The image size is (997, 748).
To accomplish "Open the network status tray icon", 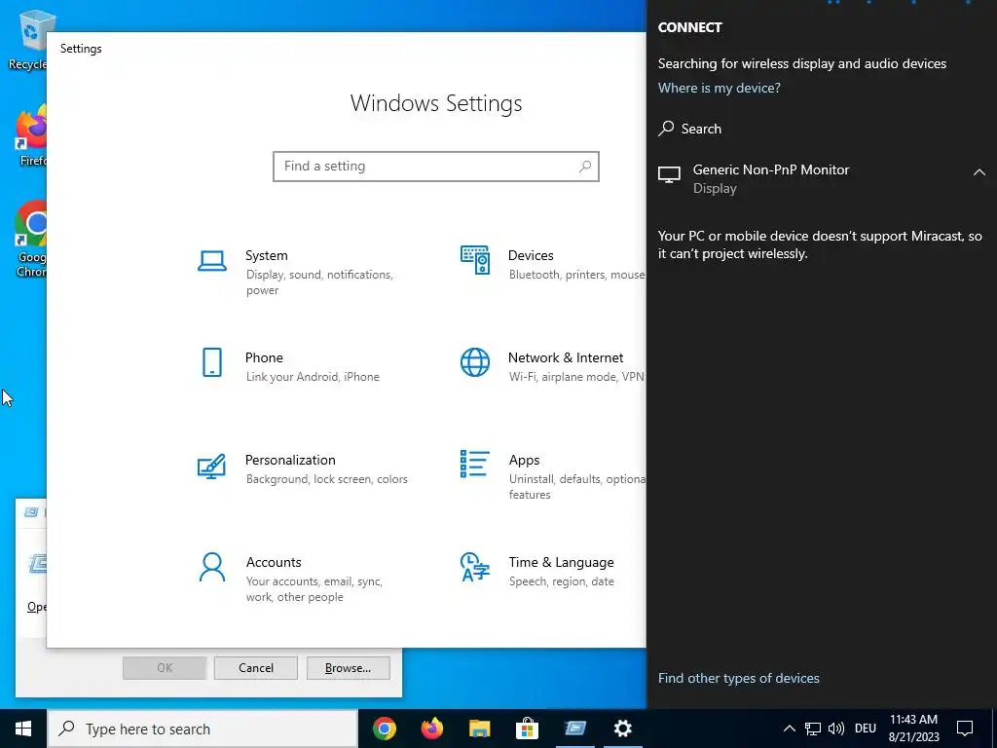I will [813, 729].
